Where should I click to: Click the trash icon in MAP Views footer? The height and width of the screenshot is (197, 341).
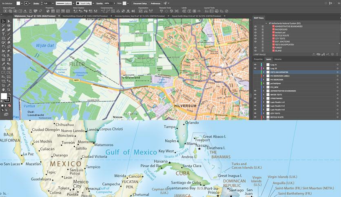point(337,55)
